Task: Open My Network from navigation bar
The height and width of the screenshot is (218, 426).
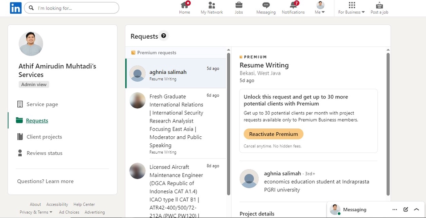Action: pyautogui.click(x=212, y=8)
